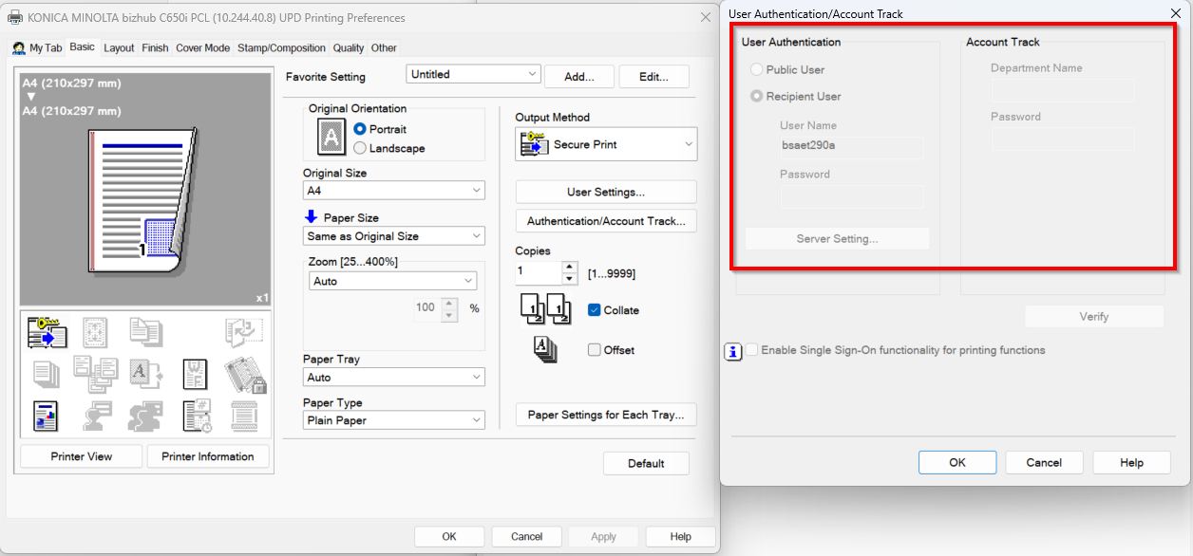
Task: Click Help in the Authentication/Account Track dialog
Action: click(1131, 462)
